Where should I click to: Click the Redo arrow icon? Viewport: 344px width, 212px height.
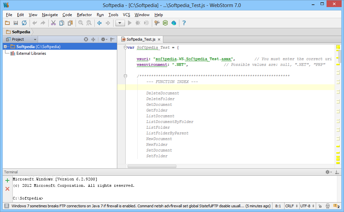(43, 23)
